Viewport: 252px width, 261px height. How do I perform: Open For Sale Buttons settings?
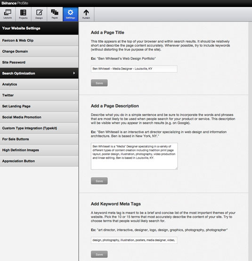[39, 139]
